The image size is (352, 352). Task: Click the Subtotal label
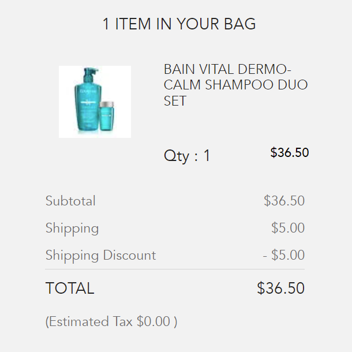(x=70, y=201)
